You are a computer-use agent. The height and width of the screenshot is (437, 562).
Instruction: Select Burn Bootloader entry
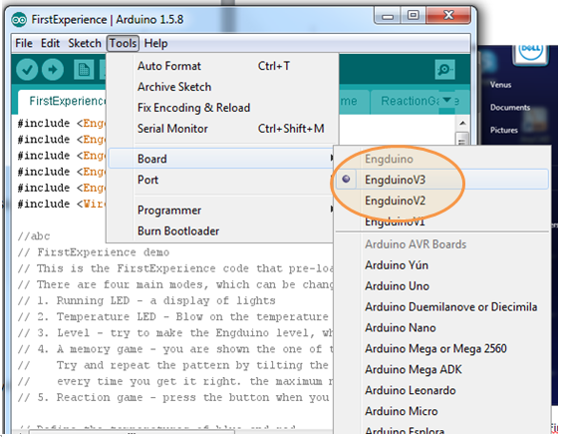(178, 231)
